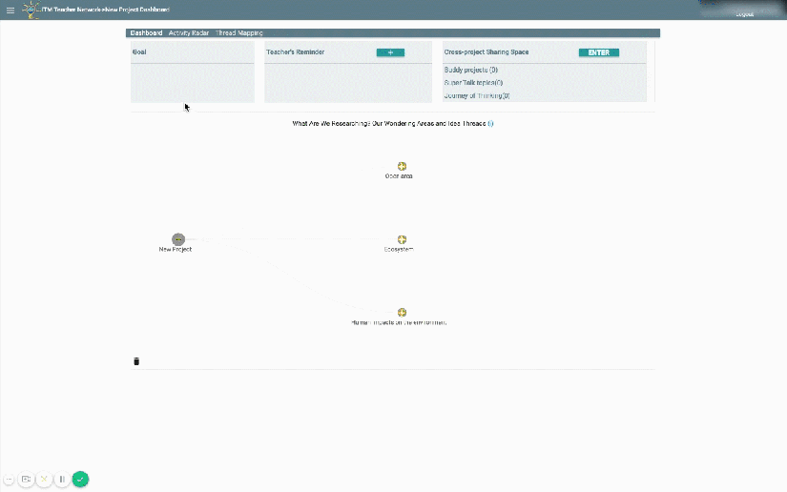The height and width of the screenshot is (492, 787).
Task: Click the ITM logo in the header
Action: tap(31, 10)
